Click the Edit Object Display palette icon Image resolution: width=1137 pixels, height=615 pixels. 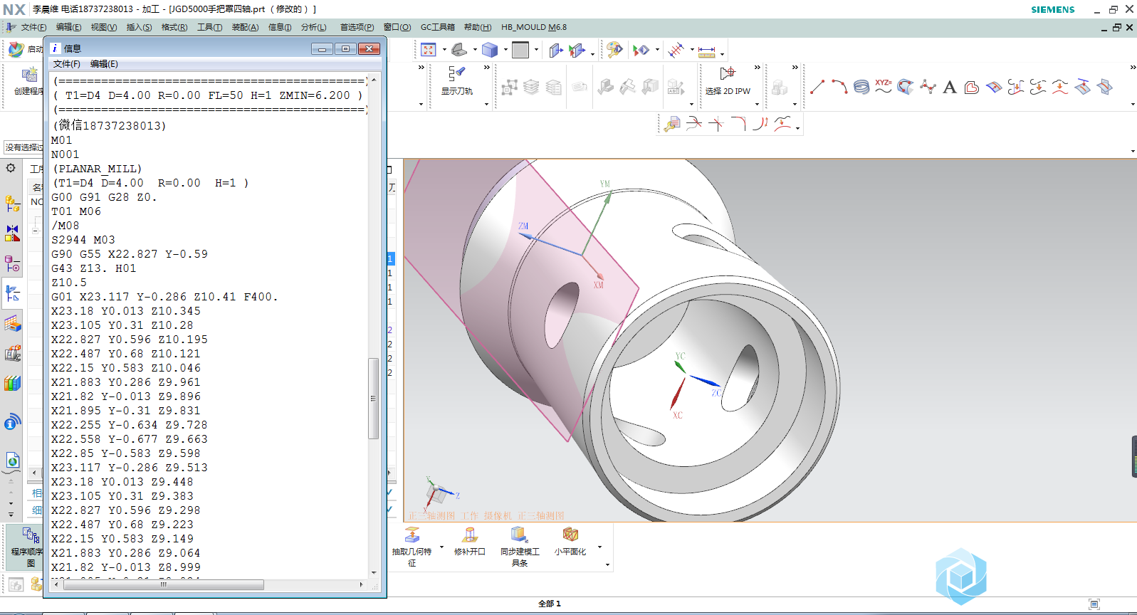point(614,50)
